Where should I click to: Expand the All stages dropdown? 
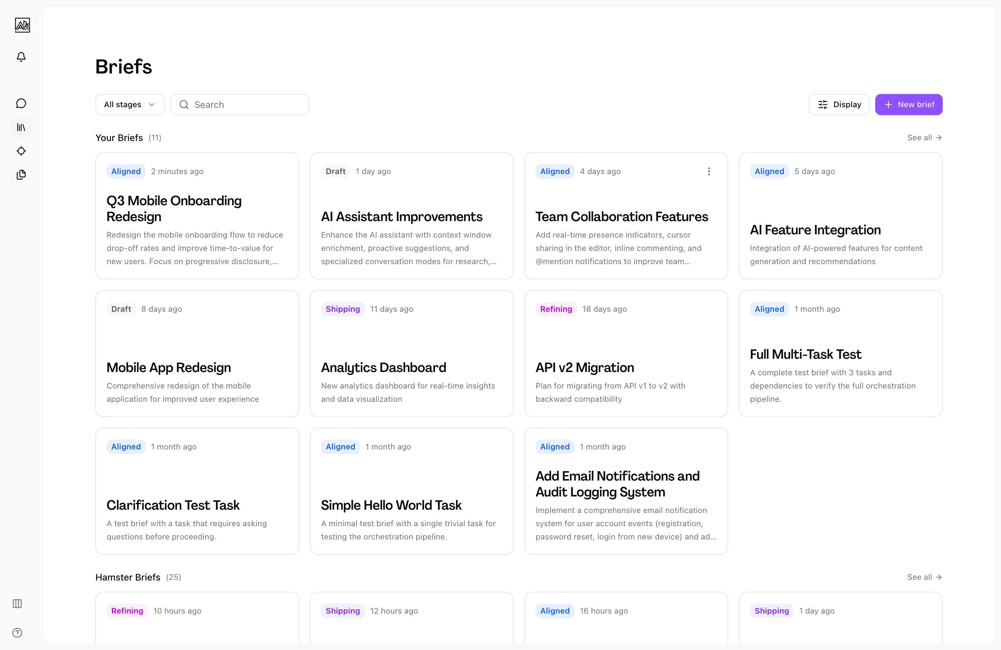[129, 105]
